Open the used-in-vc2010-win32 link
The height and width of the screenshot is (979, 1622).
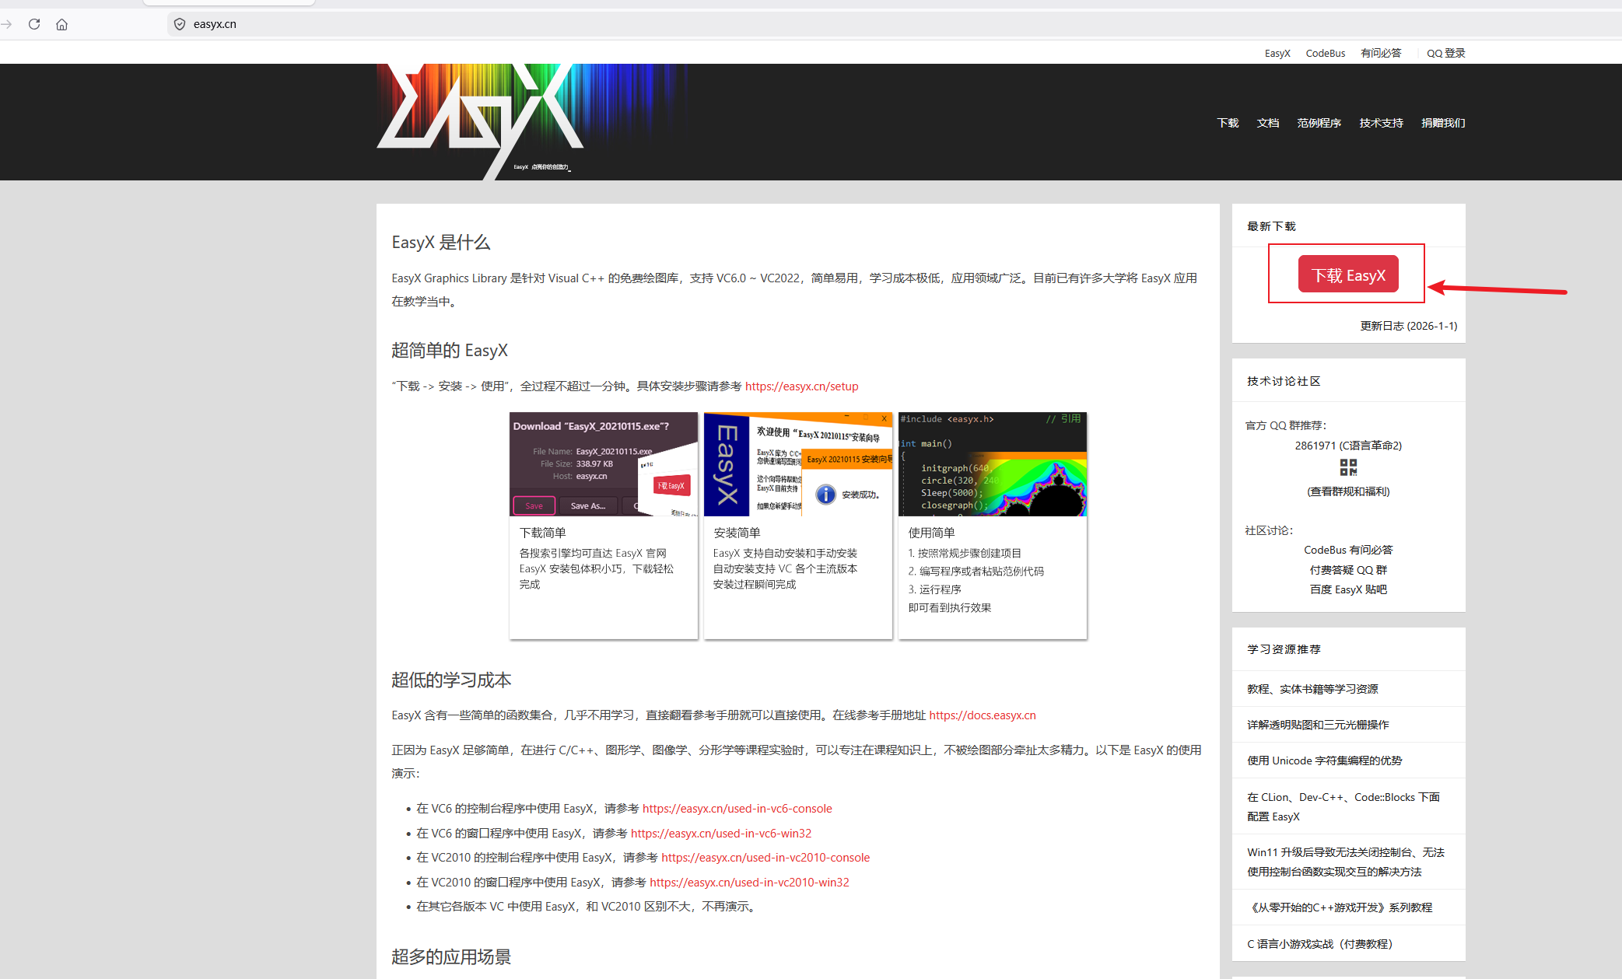click(749, 883)
